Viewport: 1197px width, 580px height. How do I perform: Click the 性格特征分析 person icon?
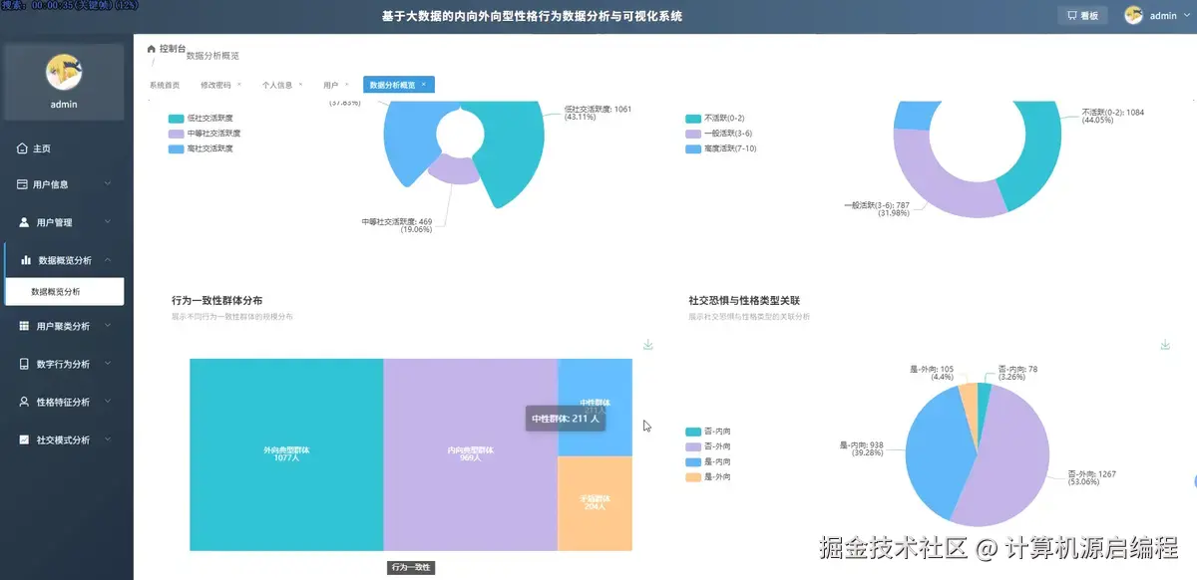click(25, 402)
